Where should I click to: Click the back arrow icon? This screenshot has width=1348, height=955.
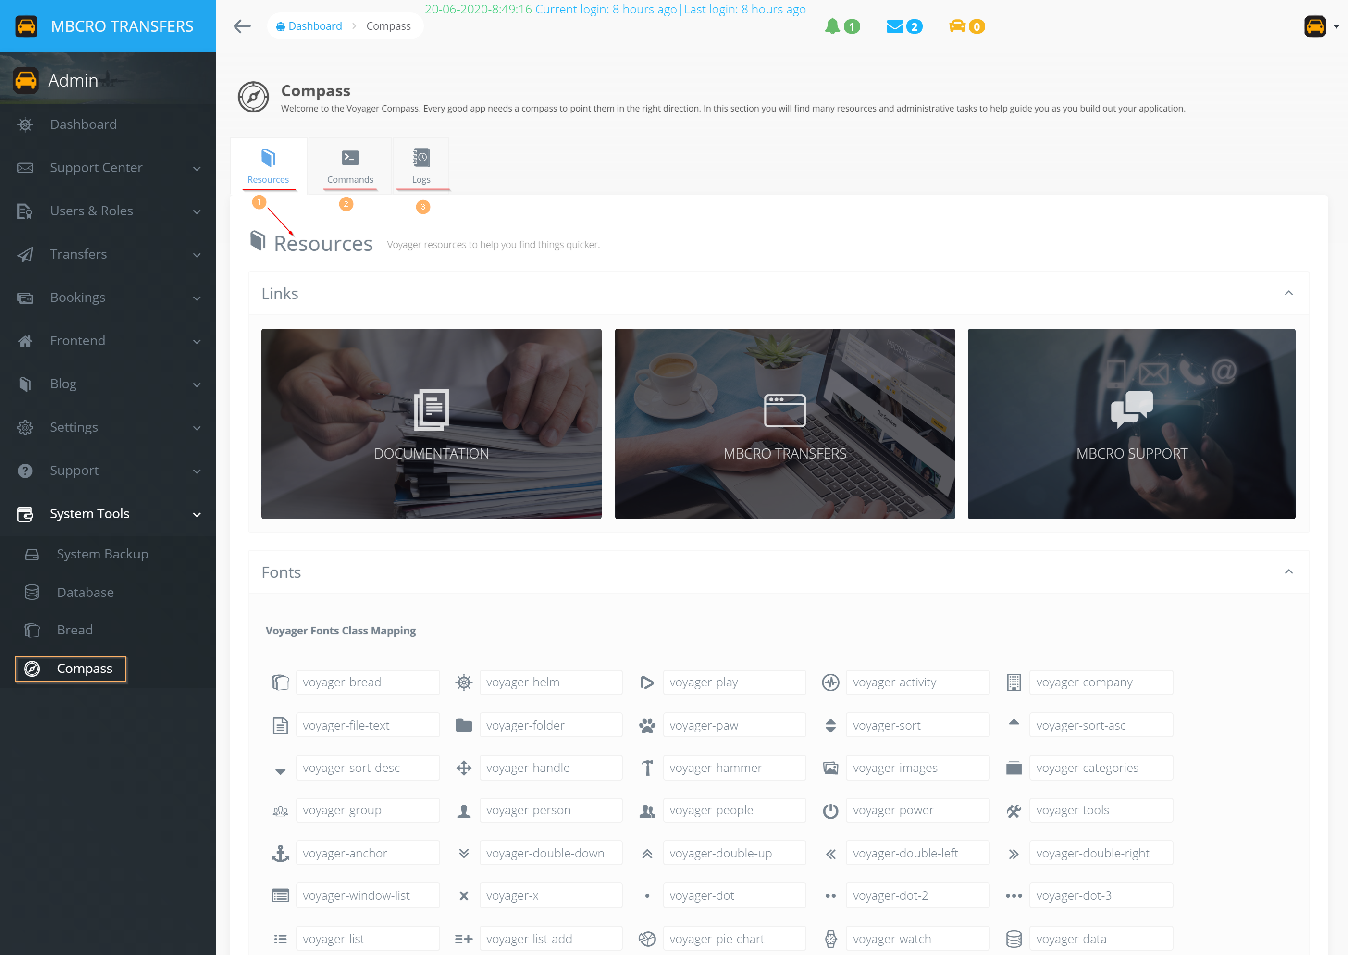coord(242,26)
